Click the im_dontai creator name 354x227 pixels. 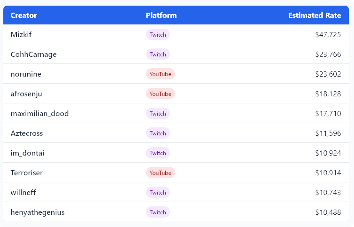point(27,153)
